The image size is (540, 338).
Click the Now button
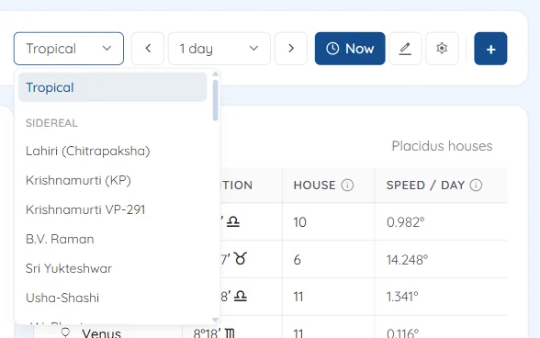(x=350, y=49)
